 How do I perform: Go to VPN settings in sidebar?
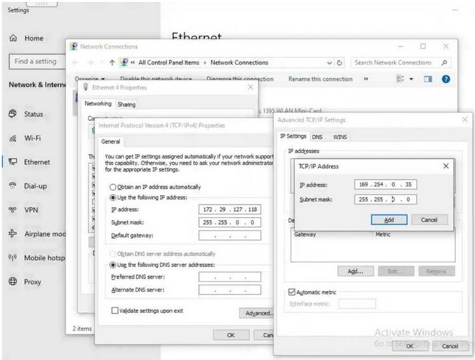pos(32,210)
